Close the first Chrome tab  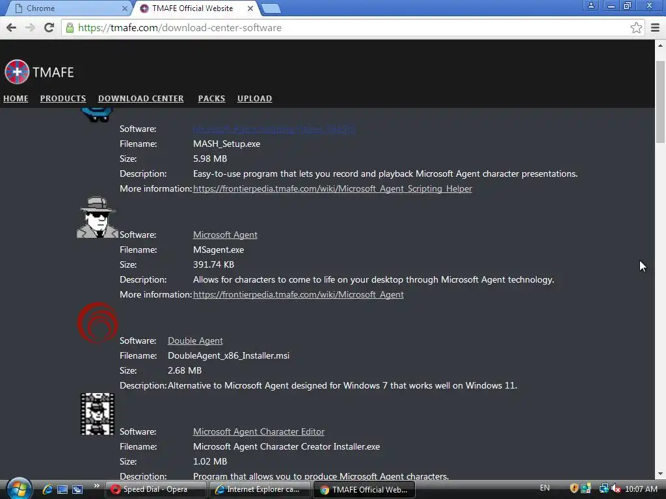pyautogui.click(x=124, y=8)
